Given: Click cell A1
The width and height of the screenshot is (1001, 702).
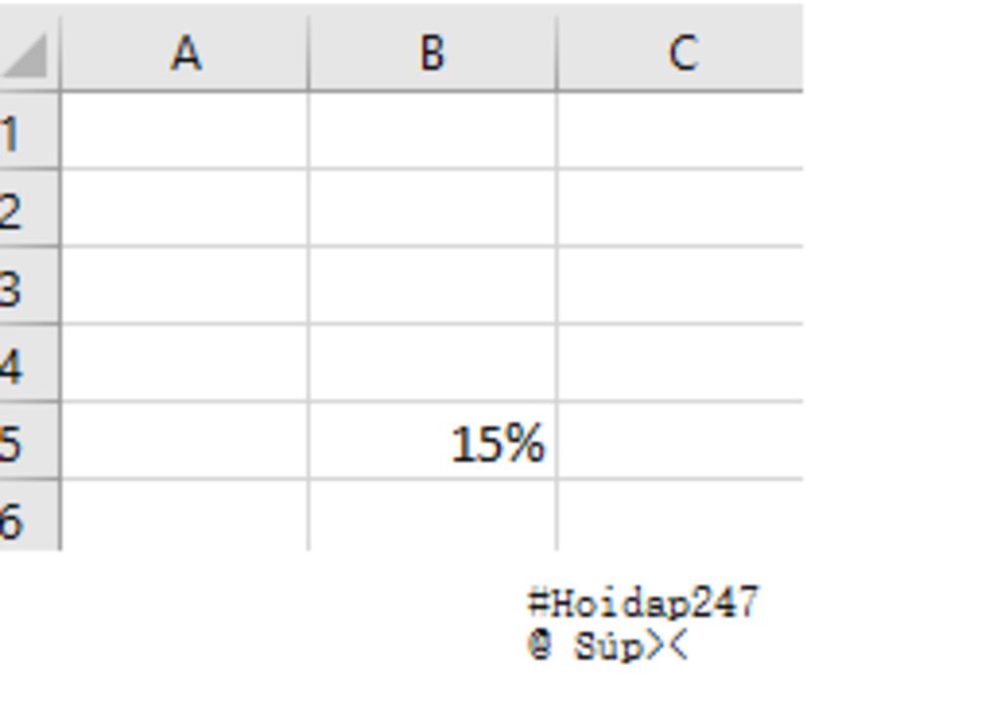Looking at the screenshot, I should coord(185,132).
